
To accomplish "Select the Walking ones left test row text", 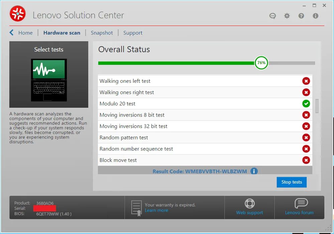I will click(x=125, y=81).
